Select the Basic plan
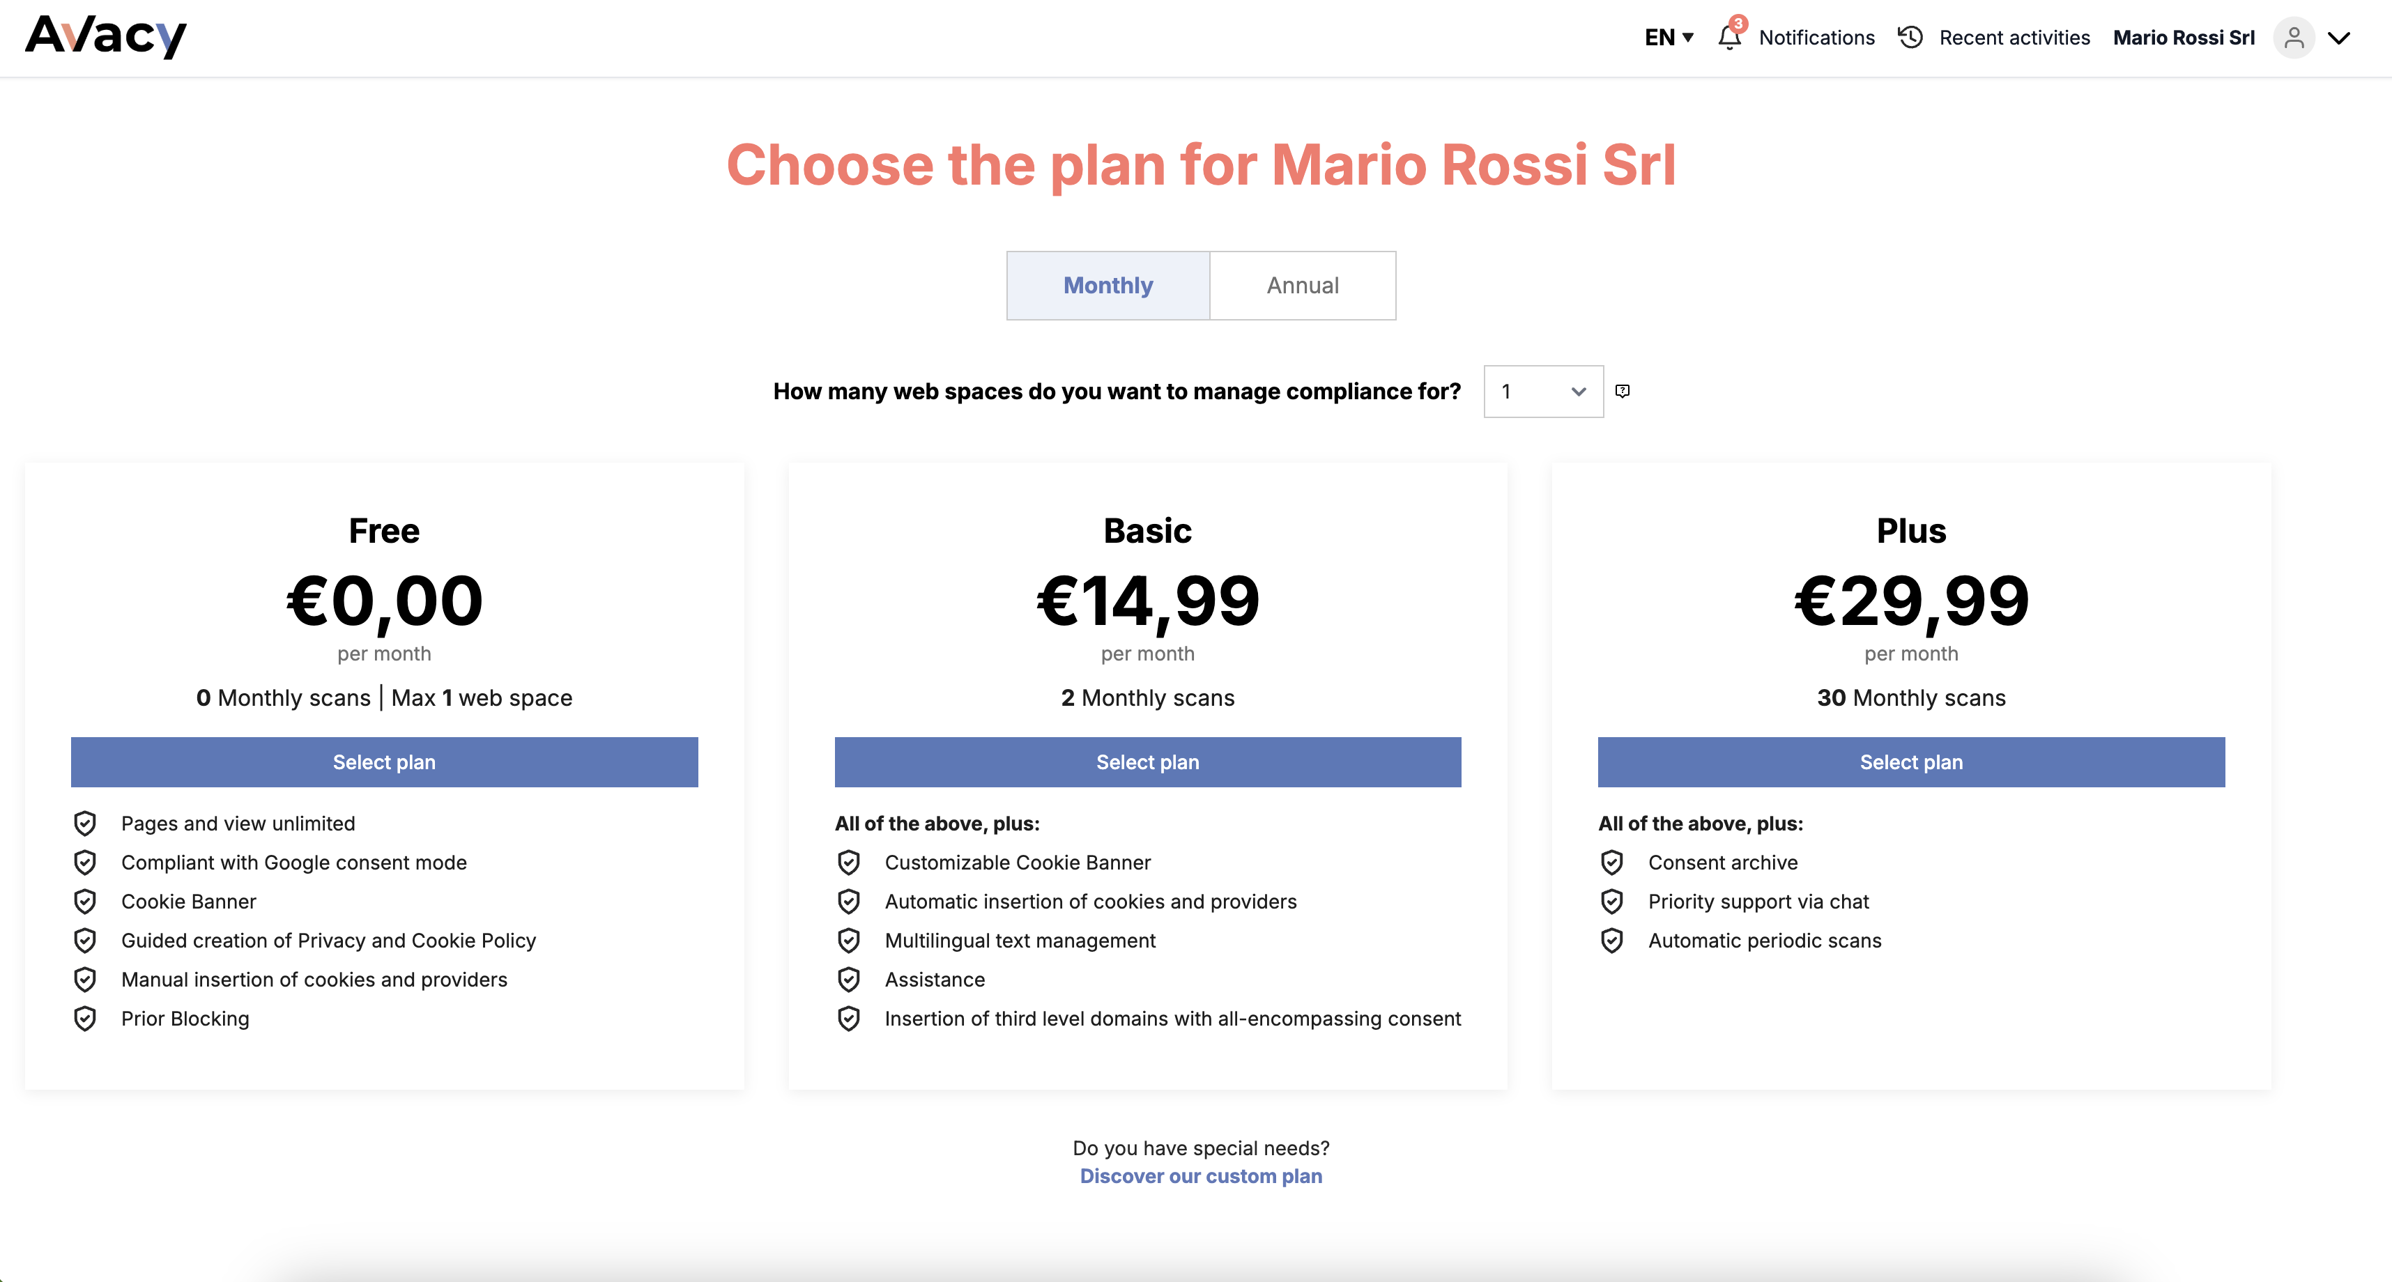The image size is (2392, 1282). tap(1148, 762)
